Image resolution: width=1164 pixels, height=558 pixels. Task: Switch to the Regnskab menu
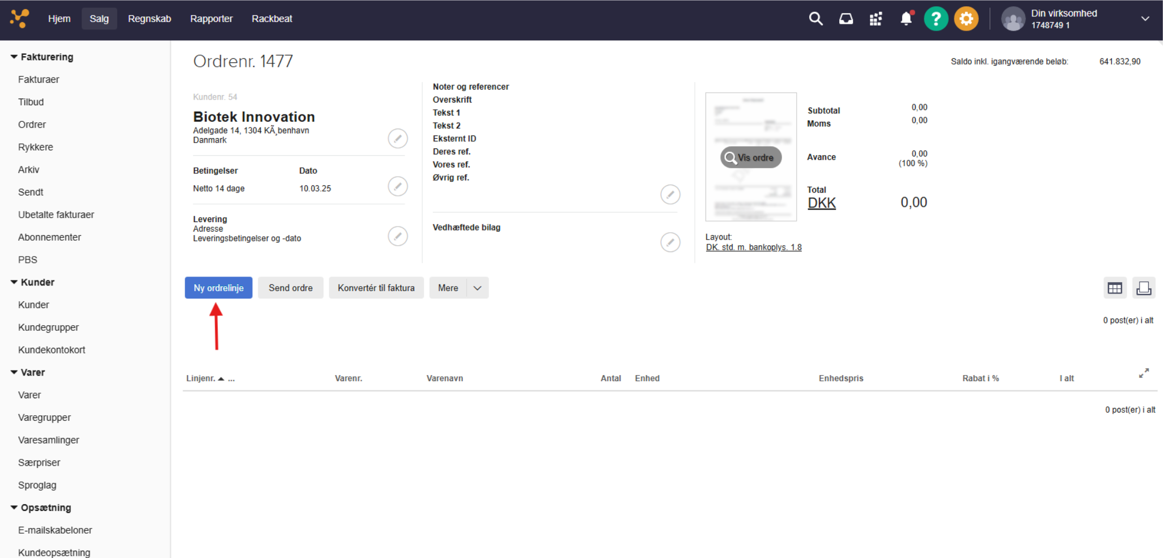pyautogui.click(x=150, y=19)
